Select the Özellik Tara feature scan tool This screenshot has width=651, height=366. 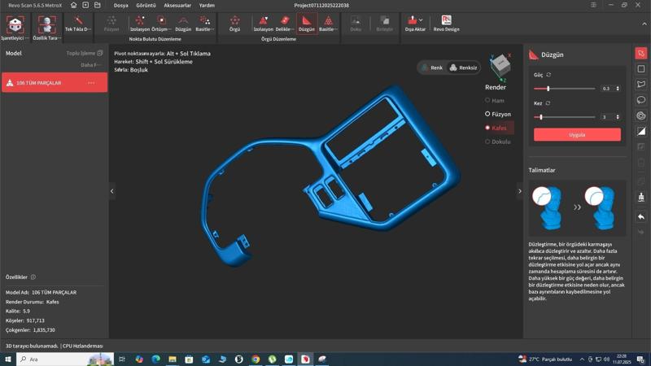46,28
